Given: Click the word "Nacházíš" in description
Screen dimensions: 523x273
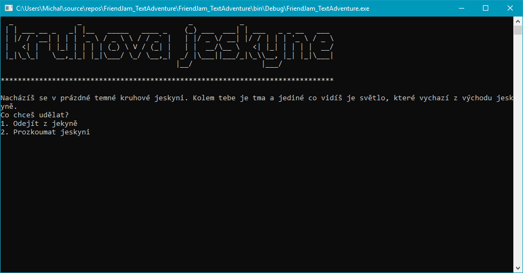Looking at the screenshot, I should pyautogui.click(x=18, y=98).
